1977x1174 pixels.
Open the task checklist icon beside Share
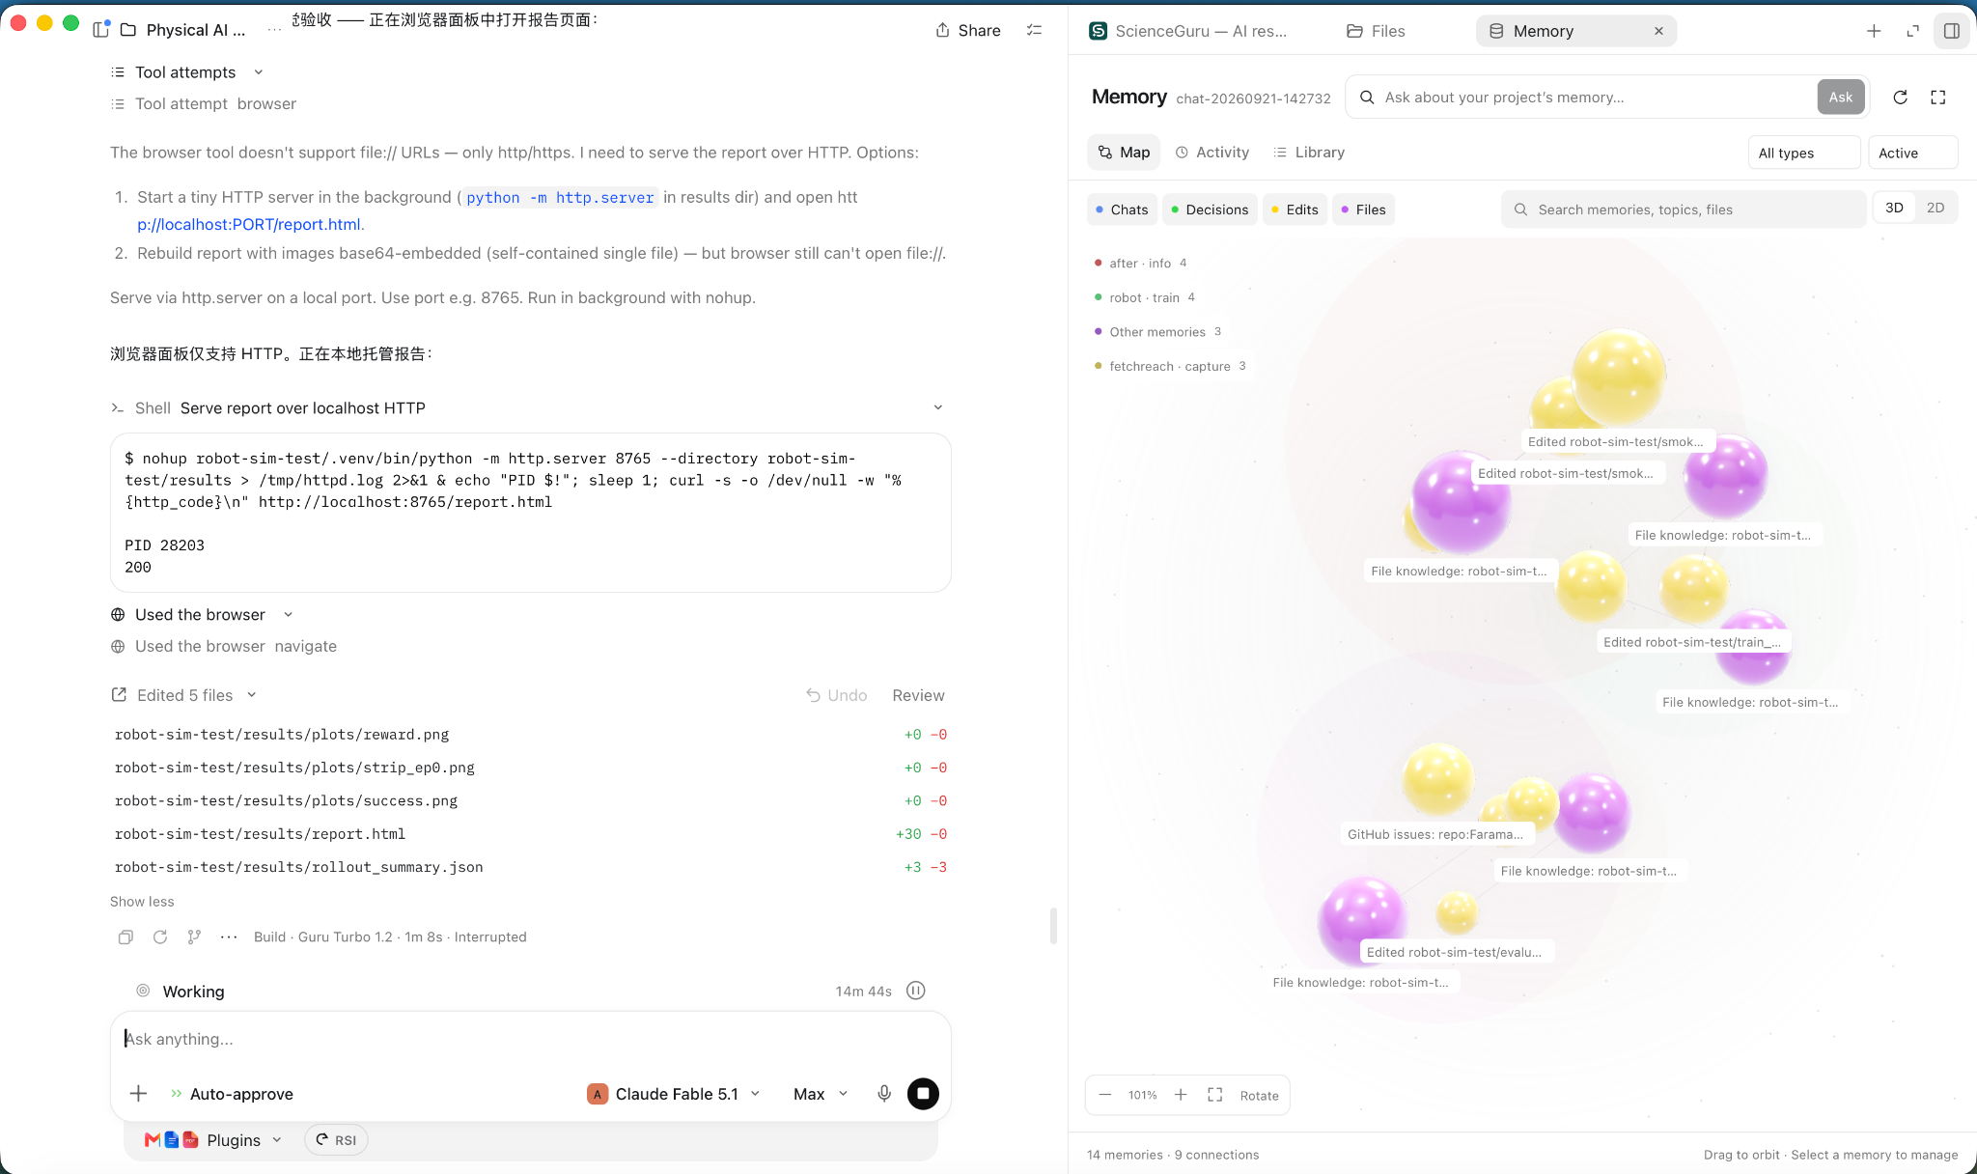[1034, 31]
